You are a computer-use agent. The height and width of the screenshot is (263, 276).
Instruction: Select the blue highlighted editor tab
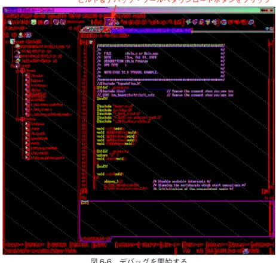pos(151,30)
